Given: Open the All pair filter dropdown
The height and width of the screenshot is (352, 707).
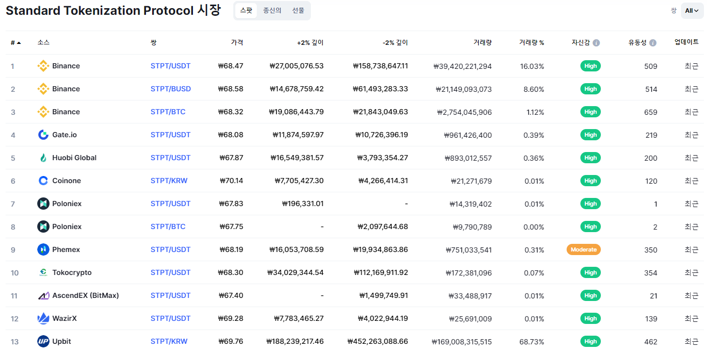Looking at the screenshot, I should tap(692, 10).
